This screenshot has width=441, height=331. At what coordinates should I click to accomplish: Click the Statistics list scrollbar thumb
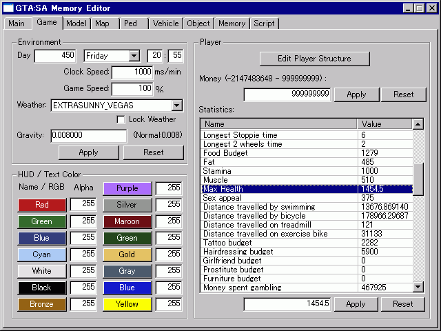pos(418,179)
